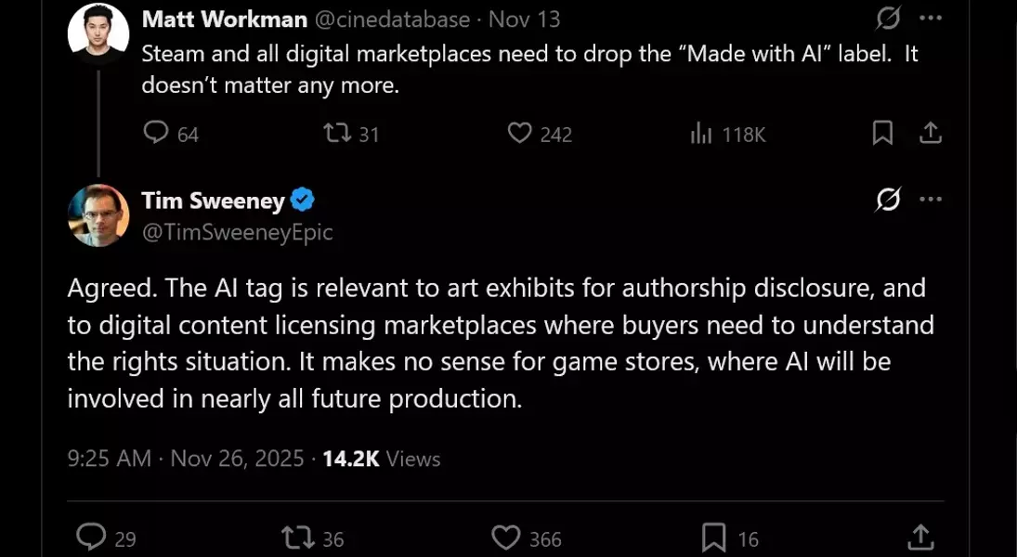Share Matt Workman's tweet

click(x=931, y=134)
